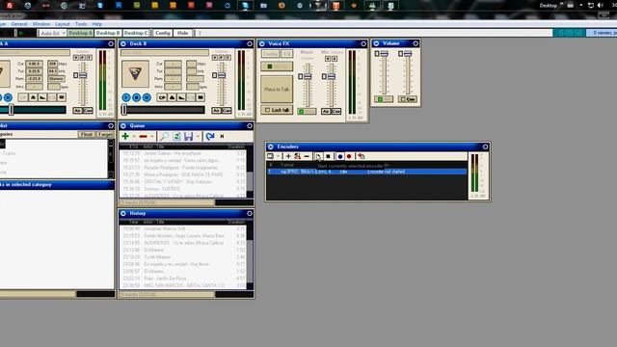Click the Deck B next track button

(x=147, y=97)
